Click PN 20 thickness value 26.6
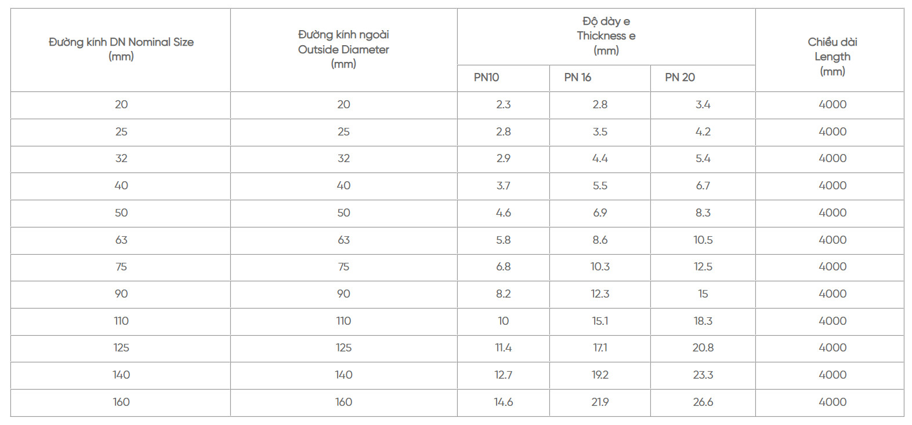912x425 pixels. pyautogui.click(x=703, y=402)
